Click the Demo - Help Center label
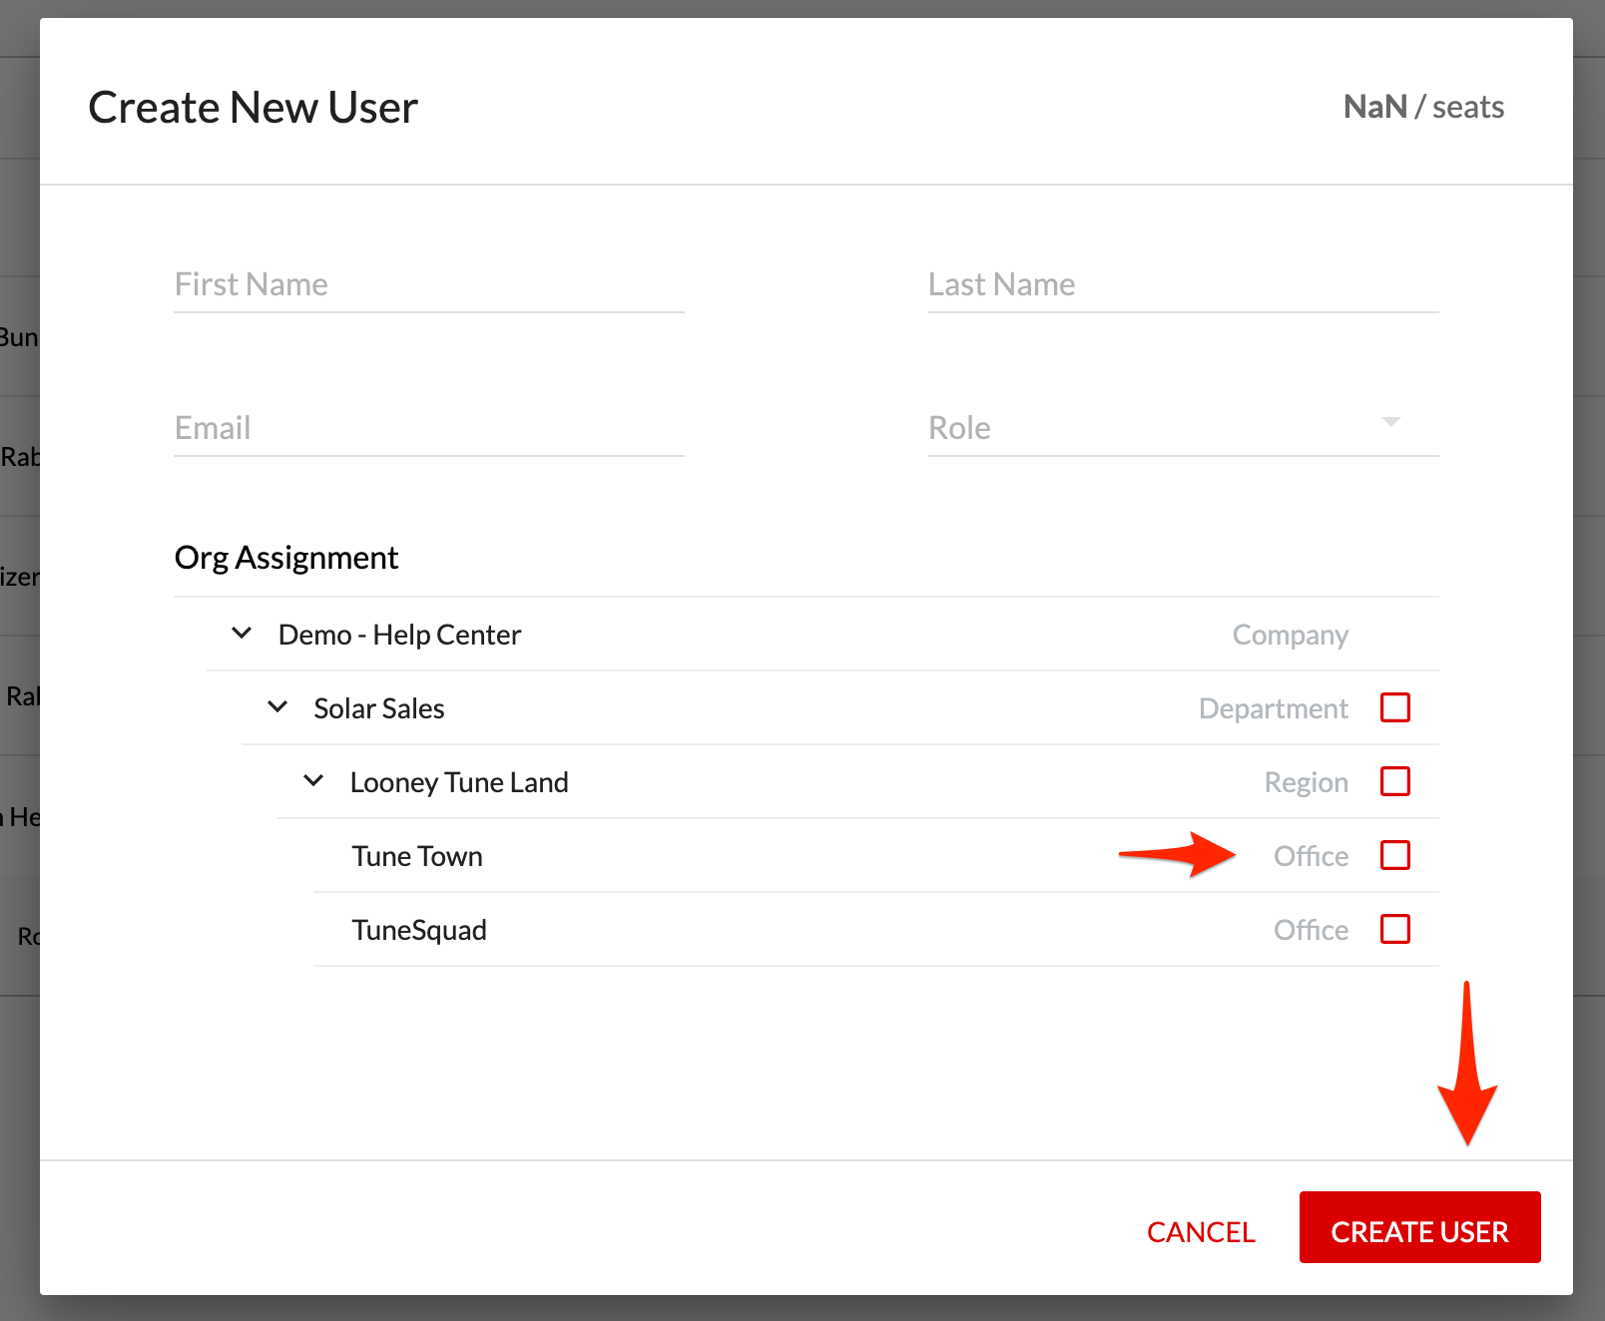 (399, 635)
